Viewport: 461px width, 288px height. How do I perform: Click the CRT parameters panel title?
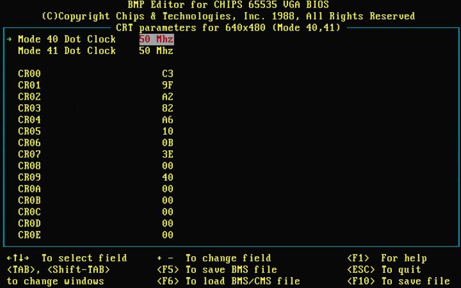coord(228,28)
